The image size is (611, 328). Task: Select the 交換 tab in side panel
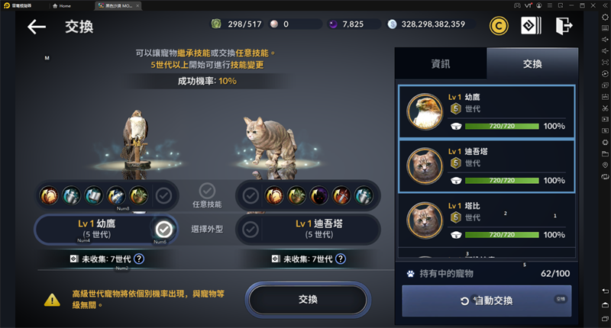(532, 64)
